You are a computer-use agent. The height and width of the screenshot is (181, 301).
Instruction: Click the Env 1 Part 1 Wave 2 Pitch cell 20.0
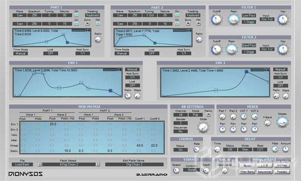53,124
